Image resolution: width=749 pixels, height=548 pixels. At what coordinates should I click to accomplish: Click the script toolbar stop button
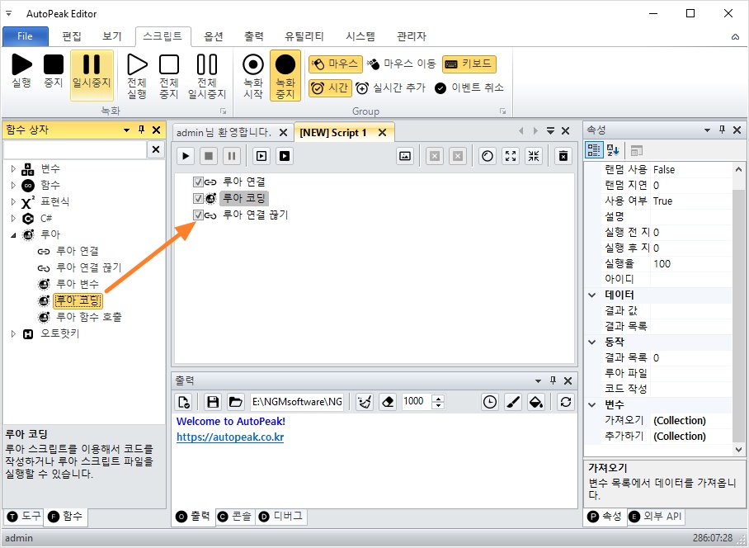pyautogui.click(x=209, y=156)
